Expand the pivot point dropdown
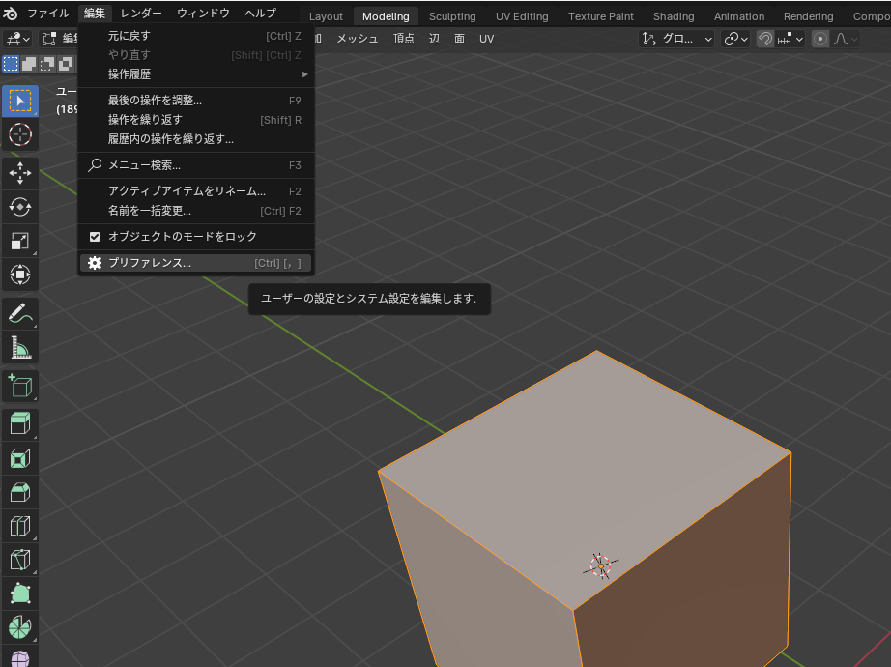This screenshot has width=891, height=667. [x=736, y=39]
